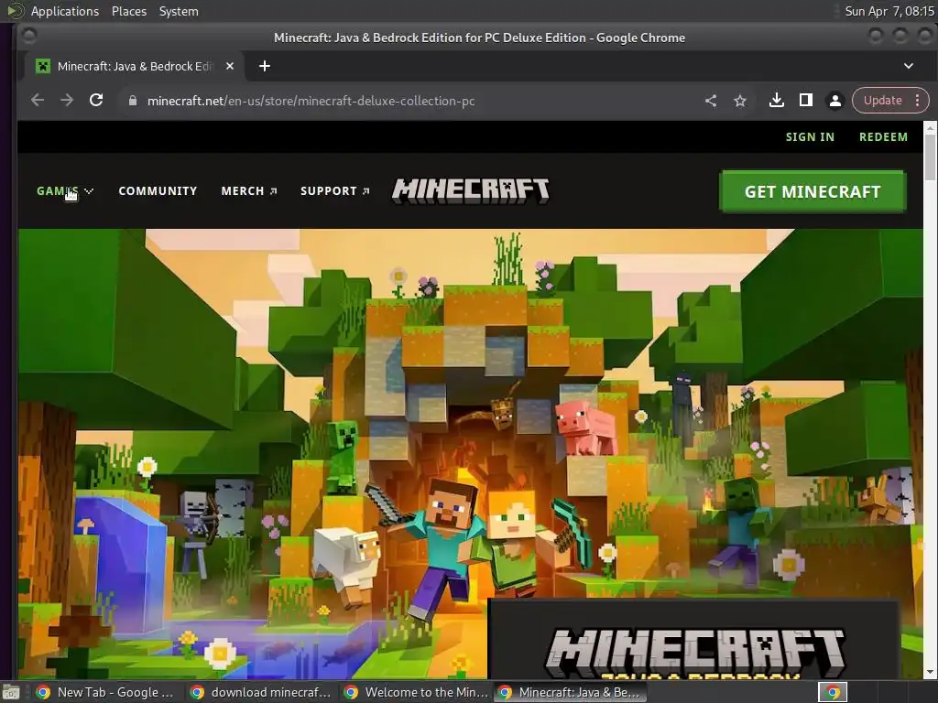The width and height of the screenshot is (938, 703).
Task: Close the Minecraft: Java & Bedrock tab
Action: point(230,66)
